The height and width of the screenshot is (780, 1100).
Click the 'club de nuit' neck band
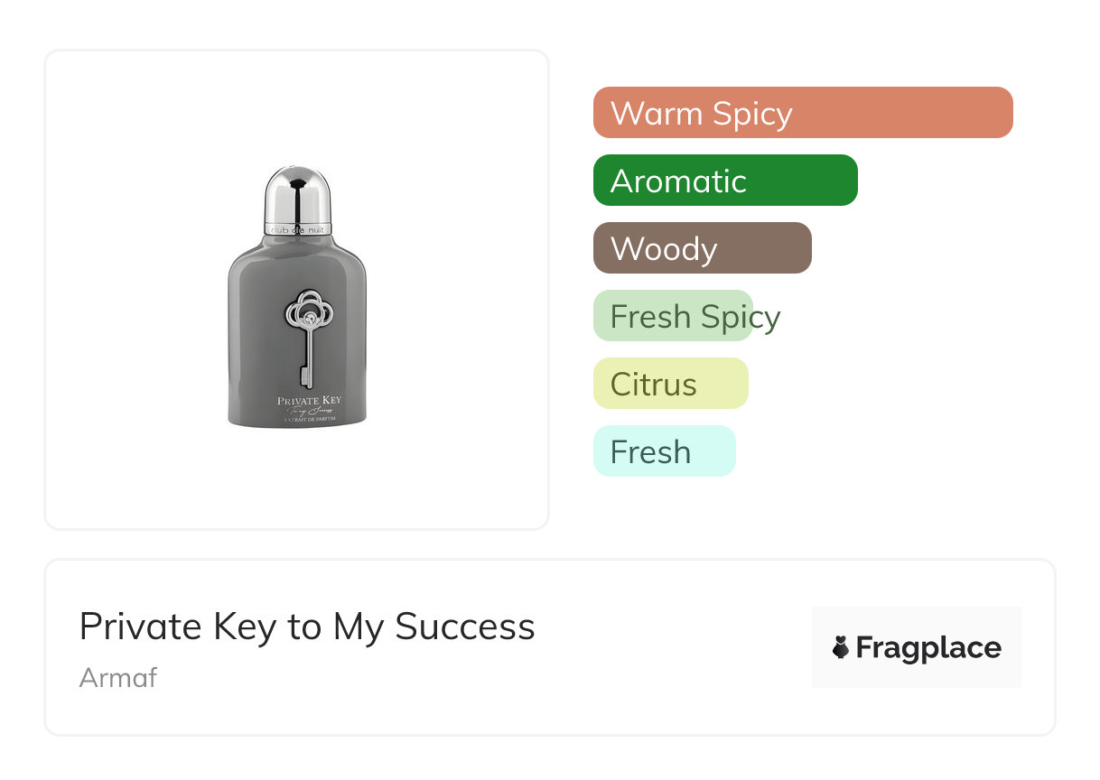[297, 229]
